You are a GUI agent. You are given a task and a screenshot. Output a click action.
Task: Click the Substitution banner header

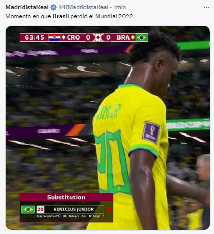pyautogui.click(x=66, y=197)
